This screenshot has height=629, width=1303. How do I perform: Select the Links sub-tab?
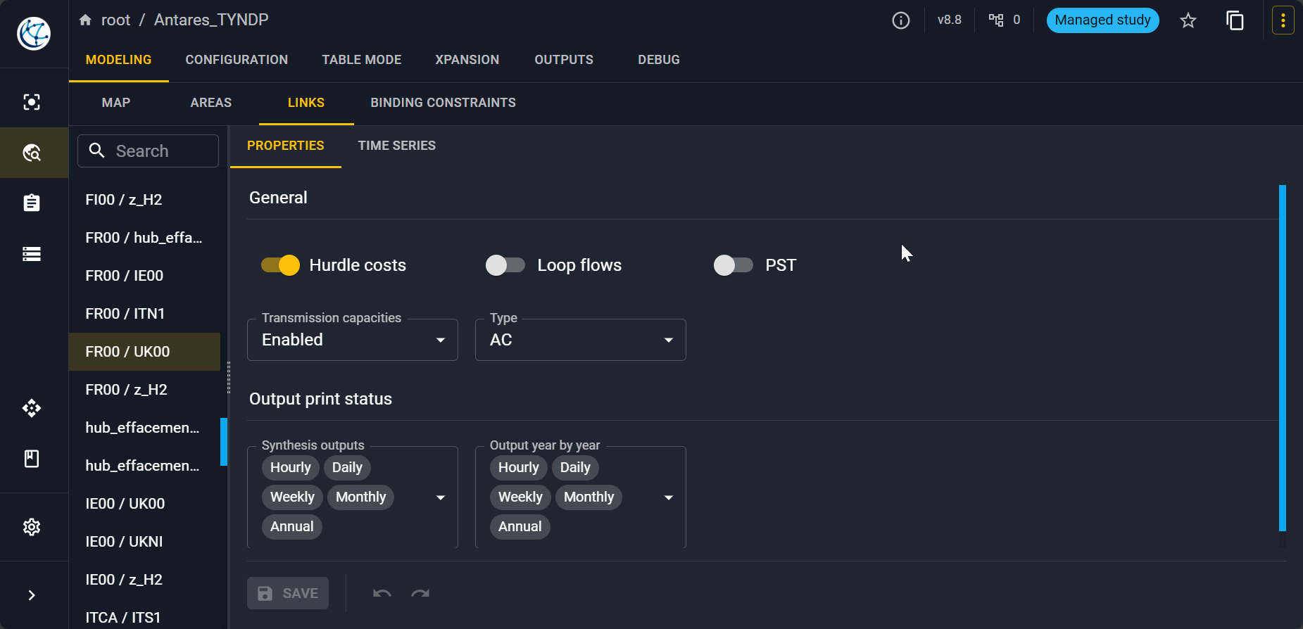306,103
